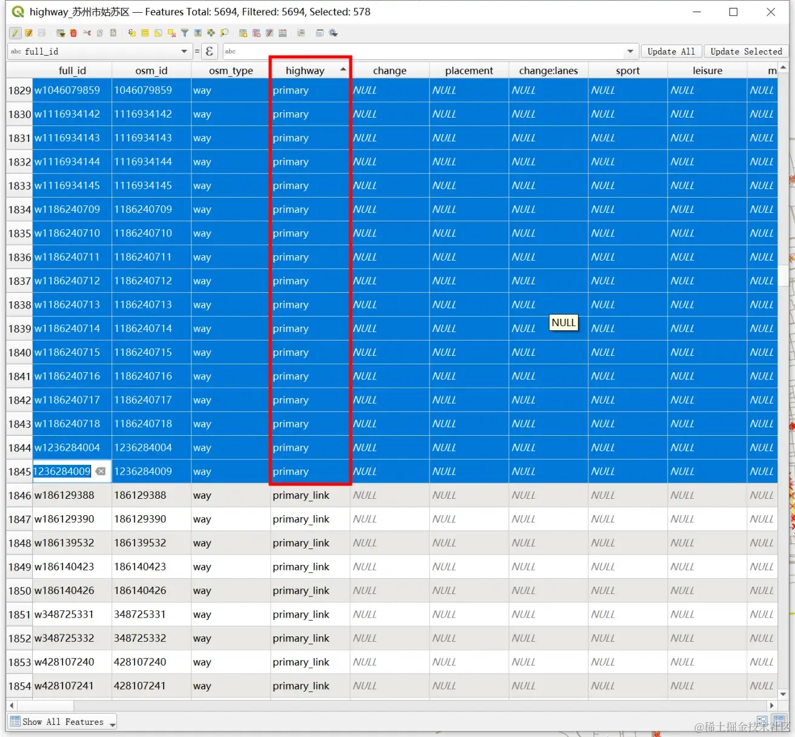Click the Save edits icon
The image size is (795, 737).
coord(42,33)
